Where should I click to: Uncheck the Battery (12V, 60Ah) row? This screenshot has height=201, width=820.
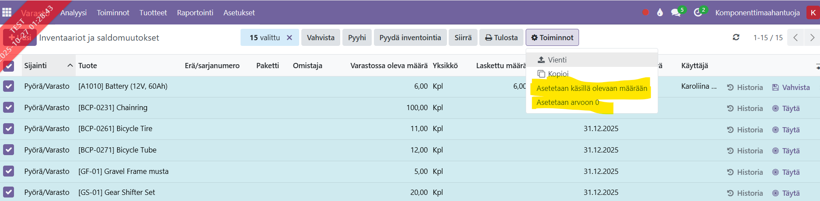click(9, 87)
